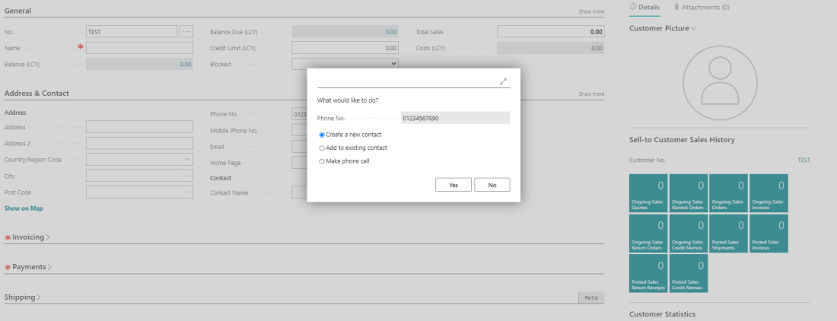Select the Create a new contact option
Viewport: 837px width, 321px height.
[322, 134]
